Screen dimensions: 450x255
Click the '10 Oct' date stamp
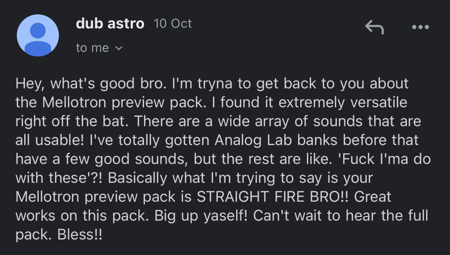point(173,24)
